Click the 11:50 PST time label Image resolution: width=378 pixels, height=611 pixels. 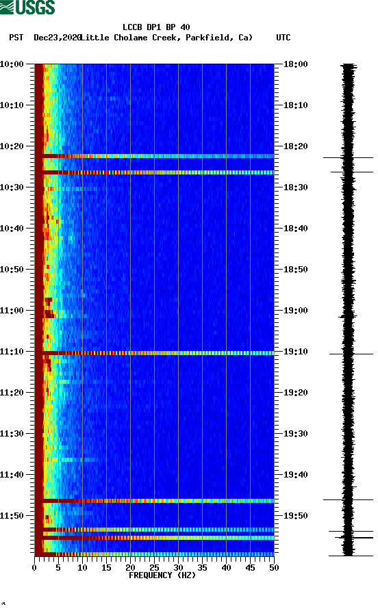click(x=12, y=515)
